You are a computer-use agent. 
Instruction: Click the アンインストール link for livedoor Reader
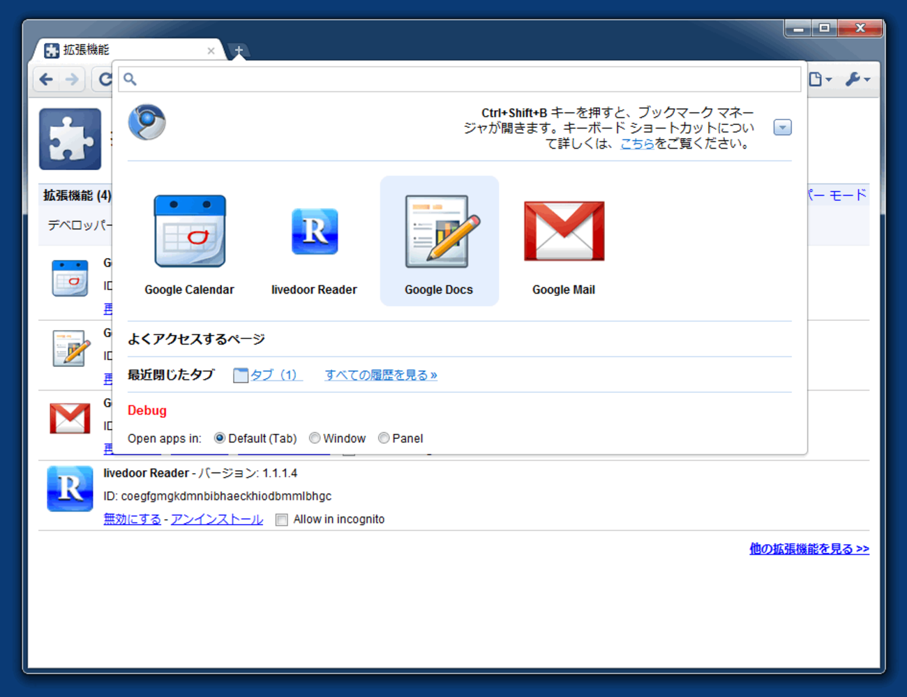pos(217,519)
